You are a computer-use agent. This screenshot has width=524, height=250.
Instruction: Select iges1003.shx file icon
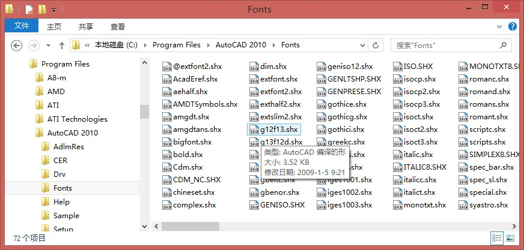(x=321, y=205)
